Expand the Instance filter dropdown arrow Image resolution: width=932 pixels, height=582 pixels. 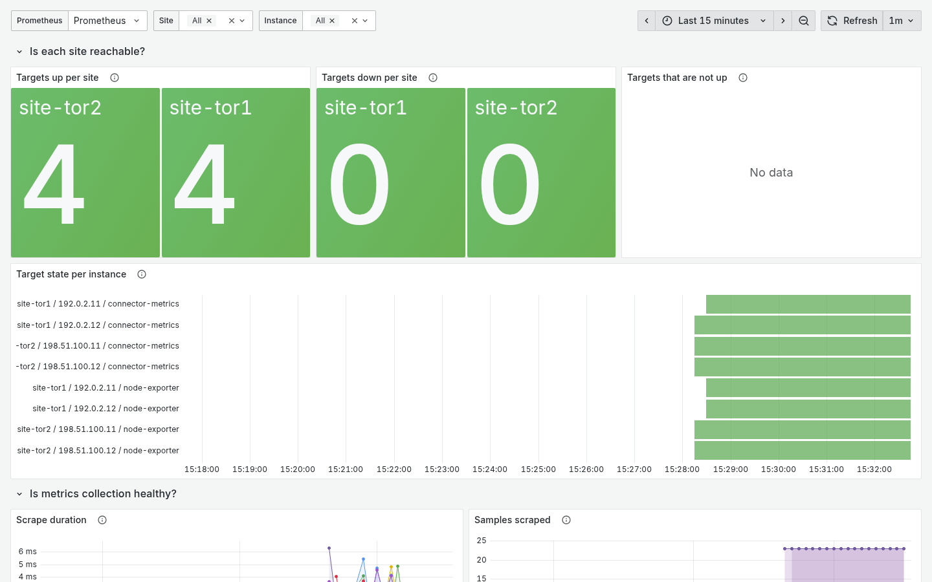(366, 21)
